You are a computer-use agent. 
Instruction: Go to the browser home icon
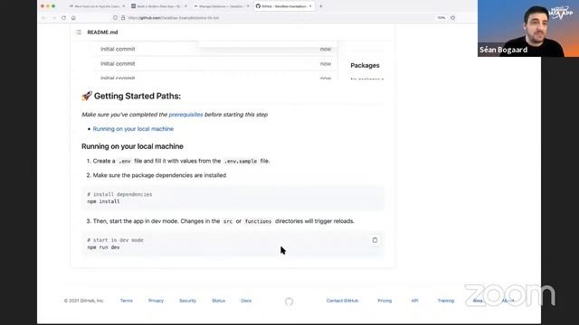tap(73, 18)
